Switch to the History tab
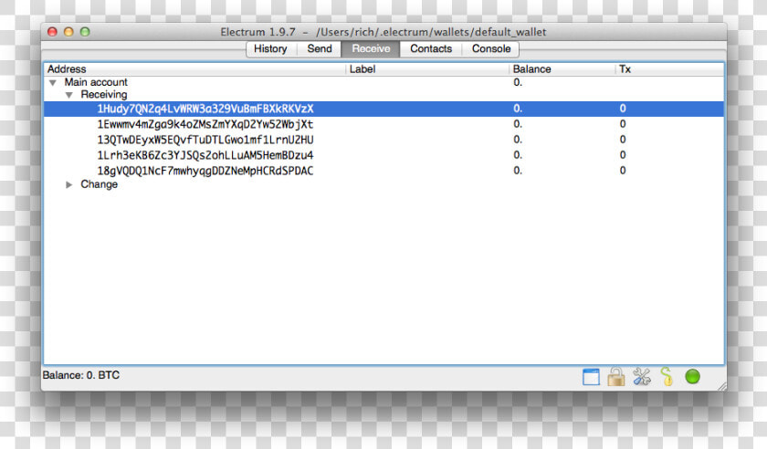The height and width of the screenshot is (449, 767). point(270,49)
